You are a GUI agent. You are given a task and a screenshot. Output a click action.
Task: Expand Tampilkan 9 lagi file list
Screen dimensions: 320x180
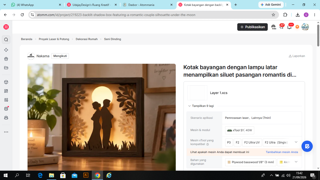pos(201,106)
